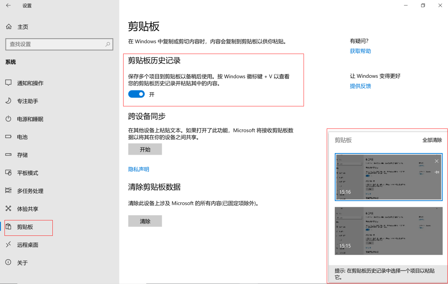Viewport: 448px width, 284px height.
Task: Open the 存储 settings page
Action: coord(22,155)
